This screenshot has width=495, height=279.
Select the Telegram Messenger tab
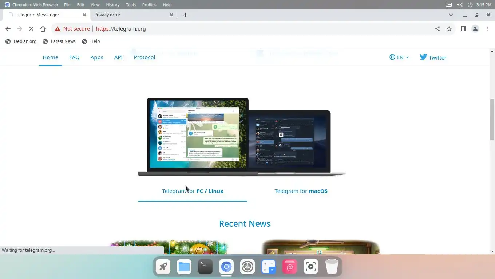[46, 15]
